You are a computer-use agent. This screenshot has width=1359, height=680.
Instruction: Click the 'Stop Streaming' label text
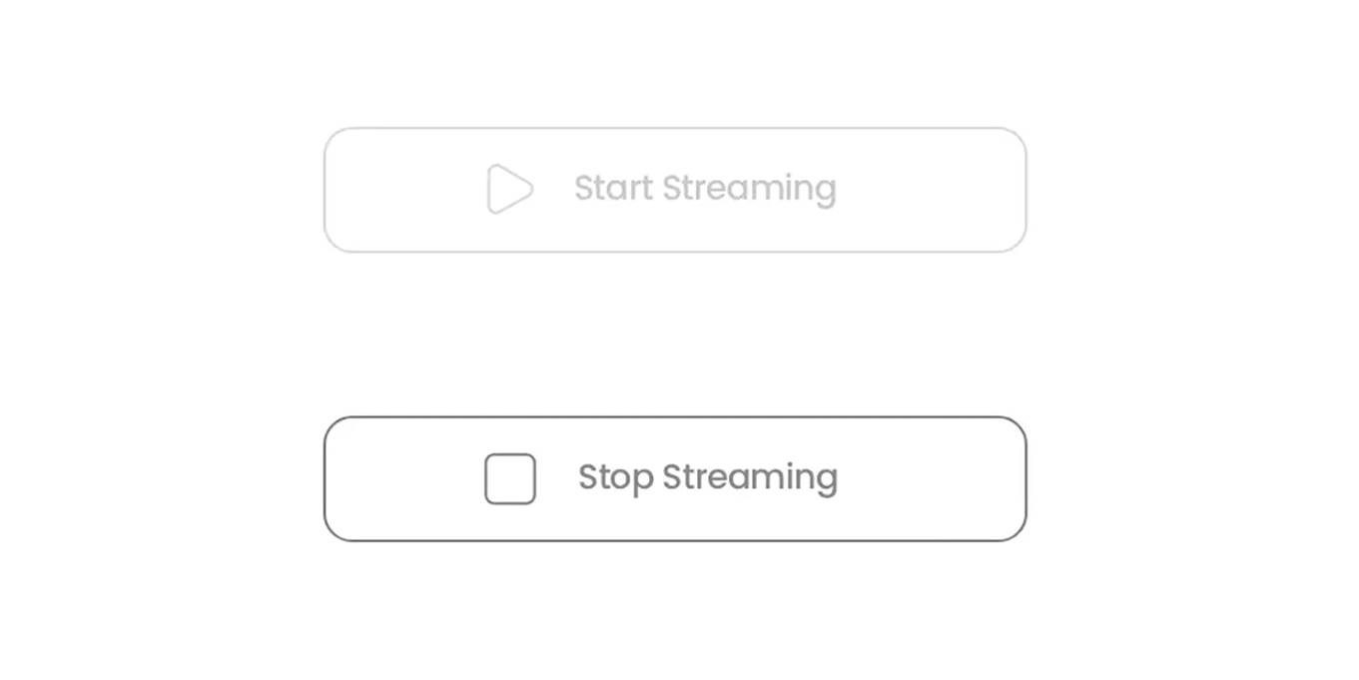[707, 478]
